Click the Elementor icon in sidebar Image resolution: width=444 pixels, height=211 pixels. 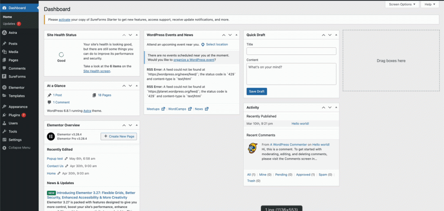coord(4,88)
